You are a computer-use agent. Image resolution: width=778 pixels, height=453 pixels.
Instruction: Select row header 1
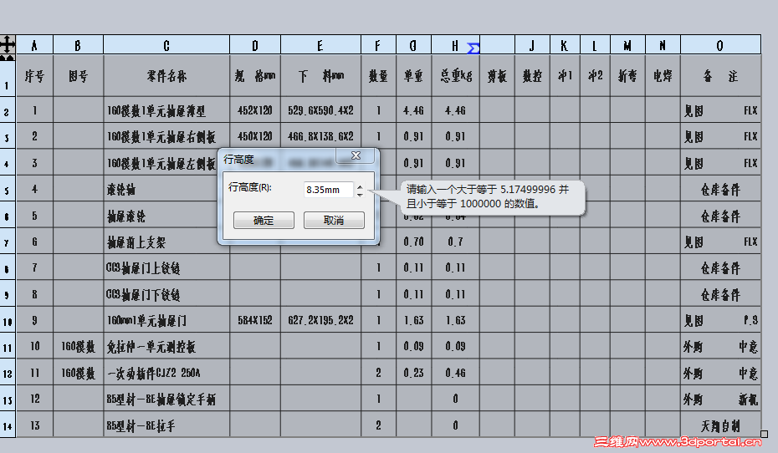tap(8, 79)
